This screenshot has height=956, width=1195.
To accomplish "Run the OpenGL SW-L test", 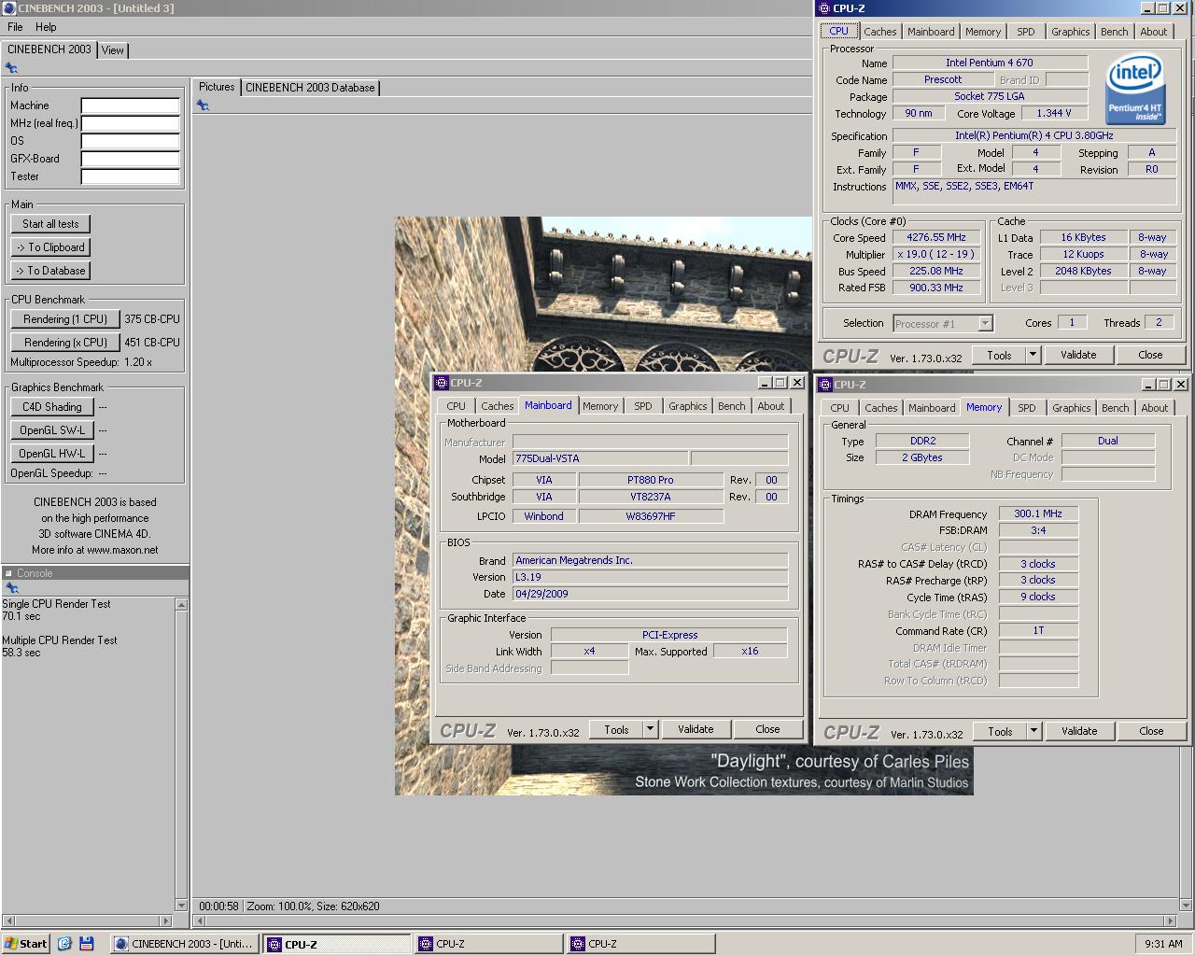I will (x=52, y=430).
